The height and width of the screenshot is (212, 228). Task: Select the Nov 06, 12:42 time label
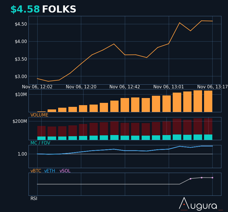click(x=125, y=87)
